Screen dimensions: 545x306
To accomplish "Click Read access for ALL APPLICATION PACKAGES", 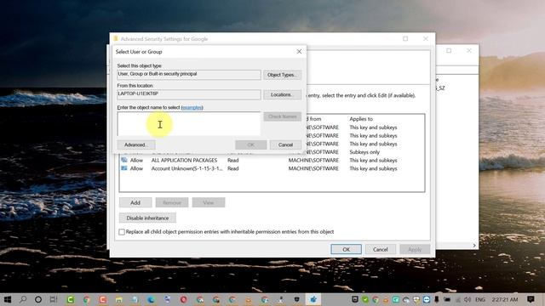I will click(232, 160).
